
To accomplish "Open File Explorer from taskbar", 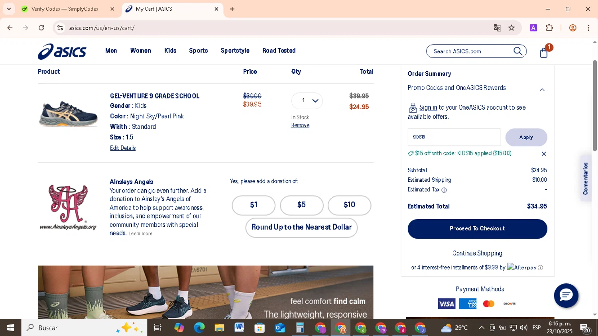I will [x=219, y=328].
